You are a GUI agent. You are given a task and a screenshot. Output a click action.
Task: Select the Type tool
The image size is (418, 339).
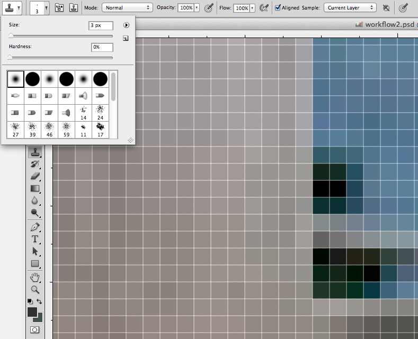(x=35, y=239)
